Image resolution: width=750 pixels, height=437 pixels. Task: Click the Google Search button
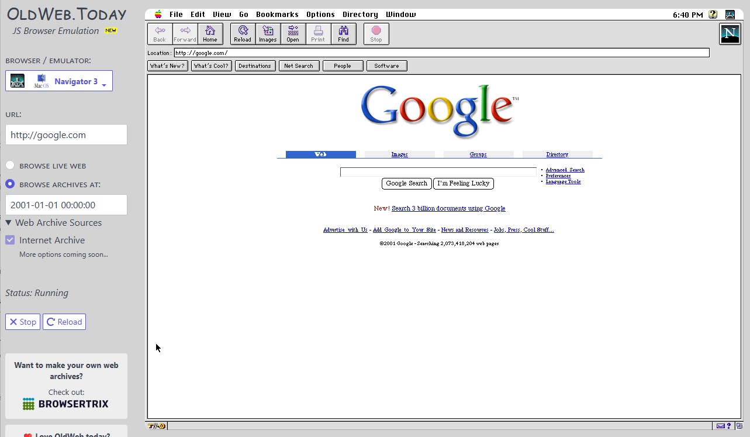click(407, 183)
